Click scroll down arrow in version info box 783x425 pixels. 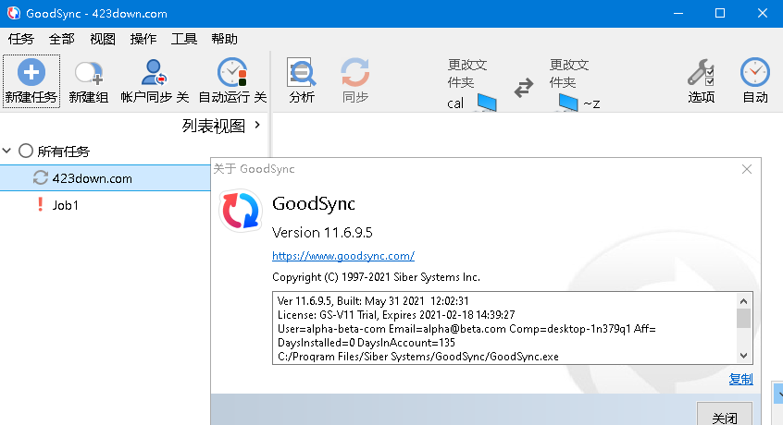point(743,356)
